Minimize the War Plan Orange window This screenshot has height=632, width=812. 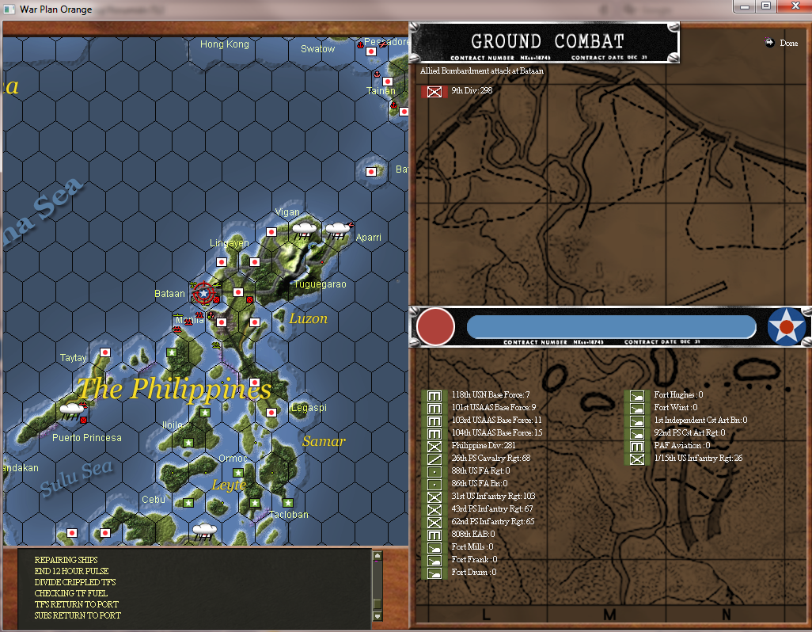pyautogui.click(x=745, y=6)
